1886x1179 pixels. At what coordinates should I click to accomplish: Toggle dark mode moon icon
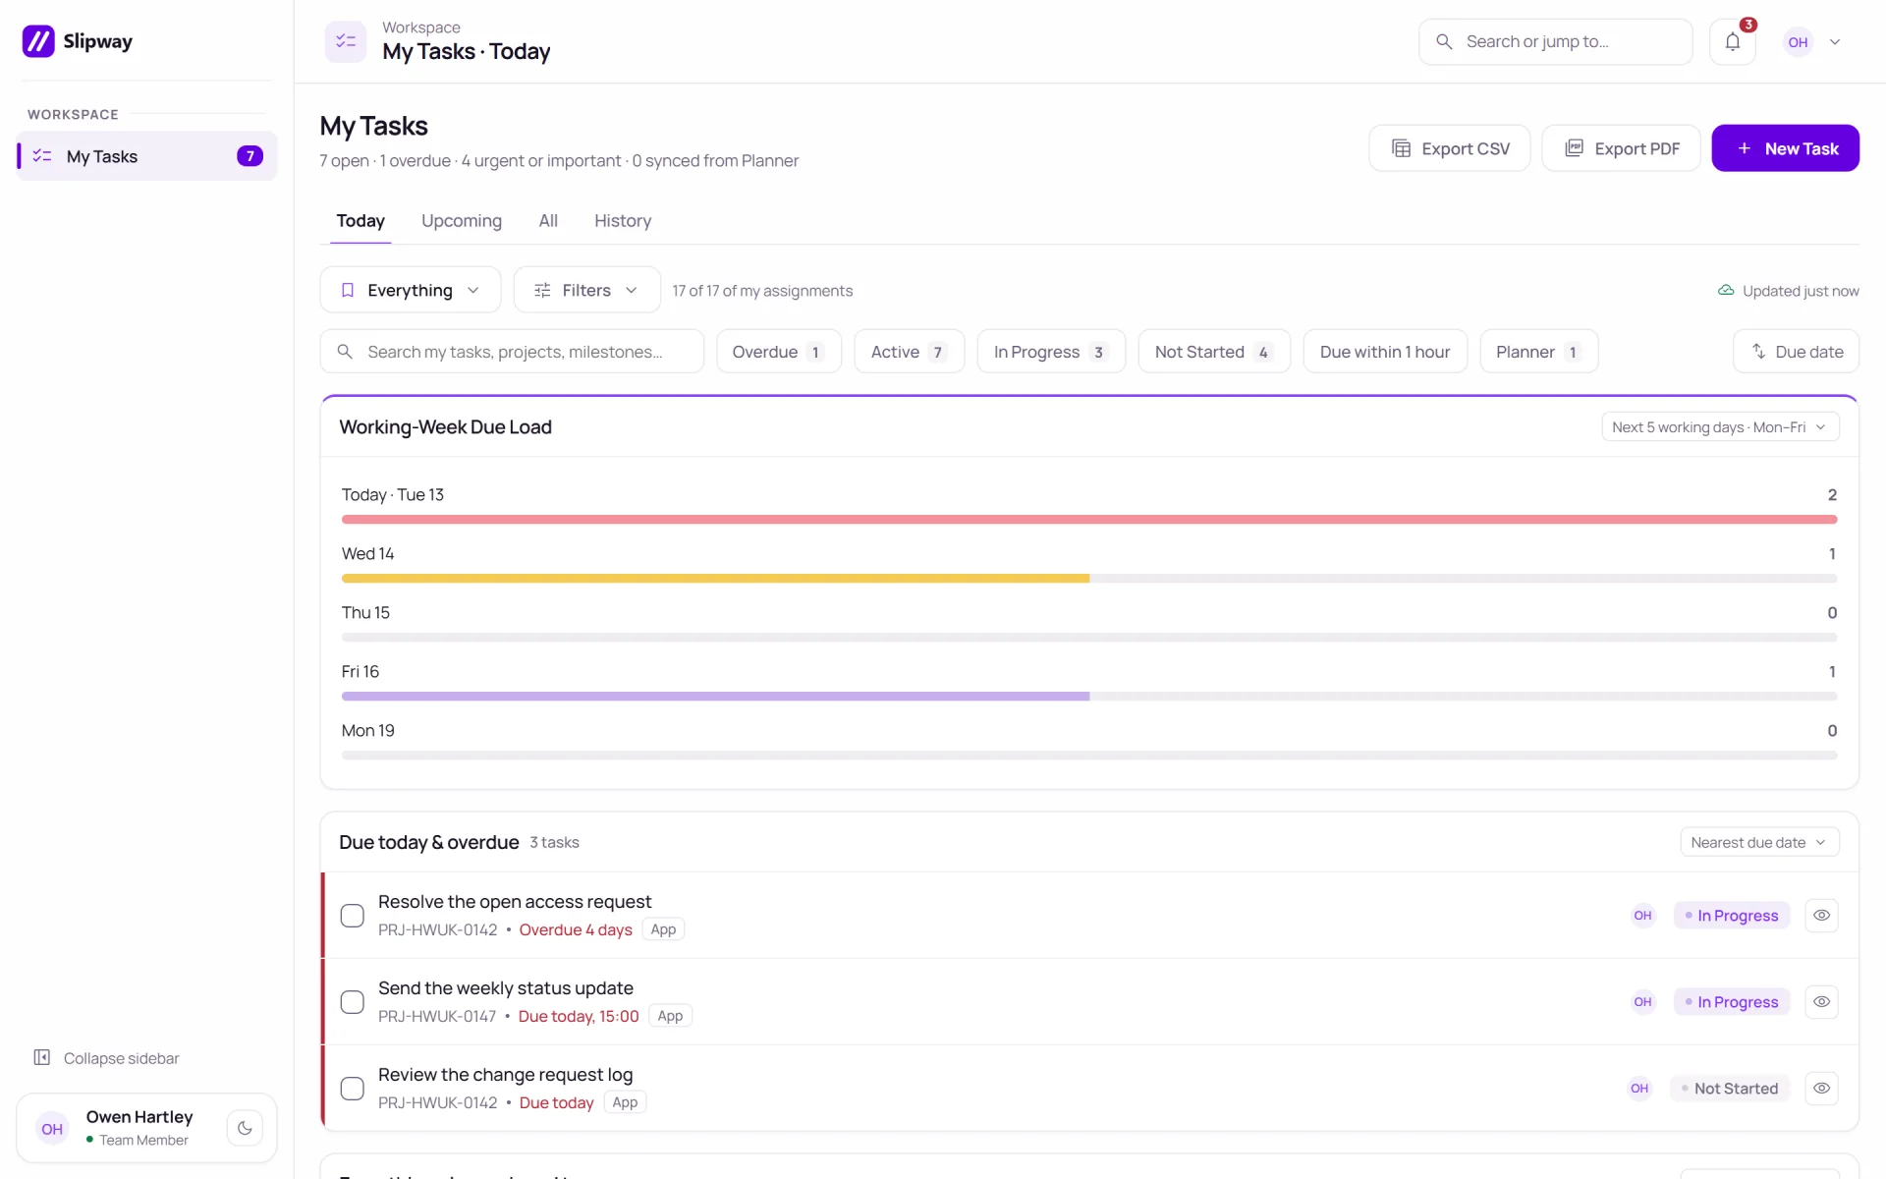pyautogui.click(x=245, y=1128)
